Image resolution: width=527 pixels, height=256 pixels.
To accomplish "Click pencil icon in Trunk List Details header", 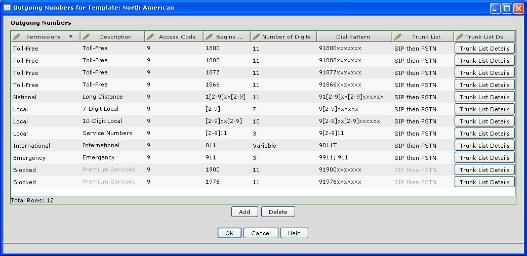I will pos(460,36).
